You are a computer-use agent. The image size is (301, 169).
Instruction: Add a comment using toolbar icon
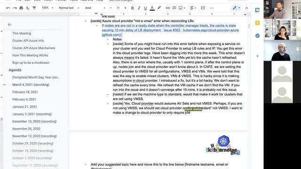(x=174, y=8)
